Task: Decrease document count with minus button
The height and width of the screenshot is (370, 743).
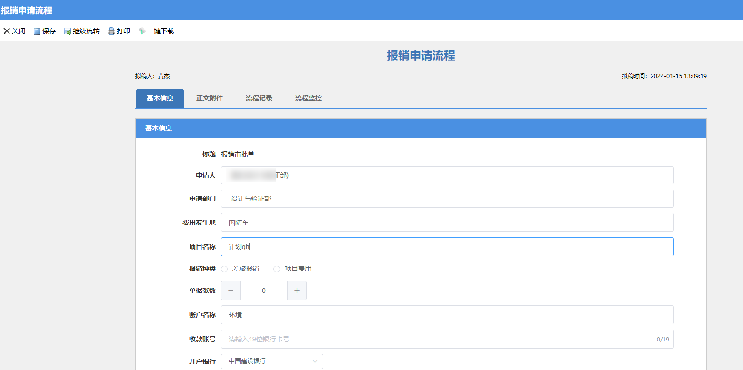Action: click(231, 290)
